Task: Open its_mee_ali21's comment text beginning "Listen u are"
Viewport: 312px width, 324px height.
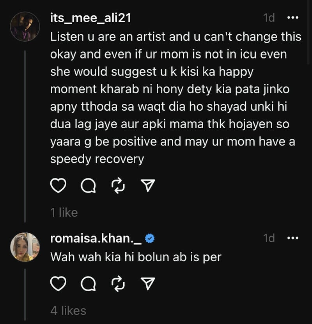Action: [175, 97]
